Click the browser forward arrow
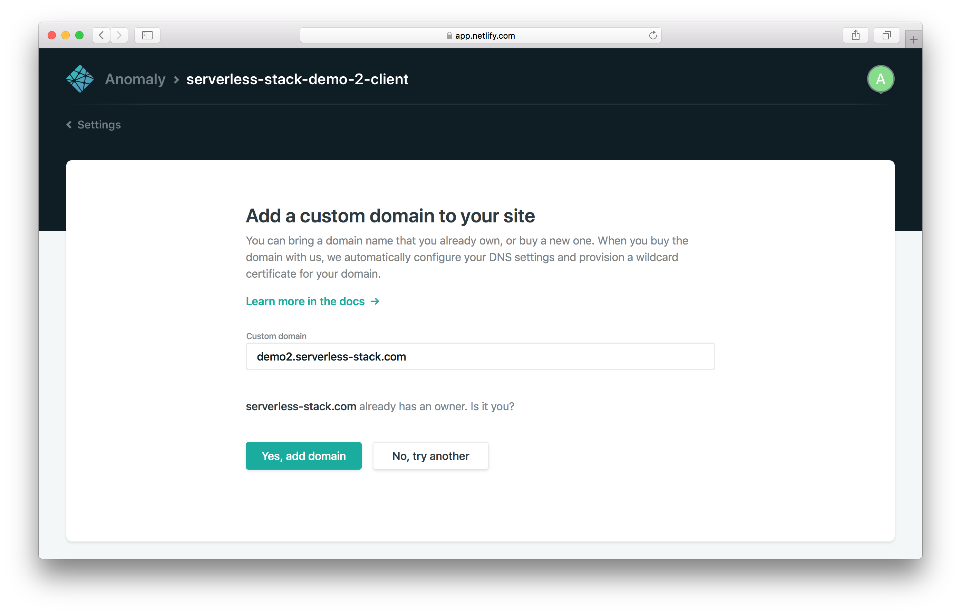Viewport: 961px width, 614px height. pos(119,35)
